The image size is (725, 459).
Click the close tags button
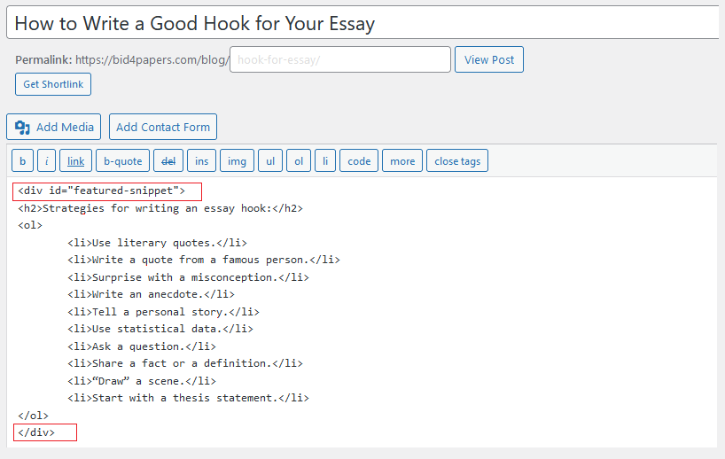click(457, 161)
